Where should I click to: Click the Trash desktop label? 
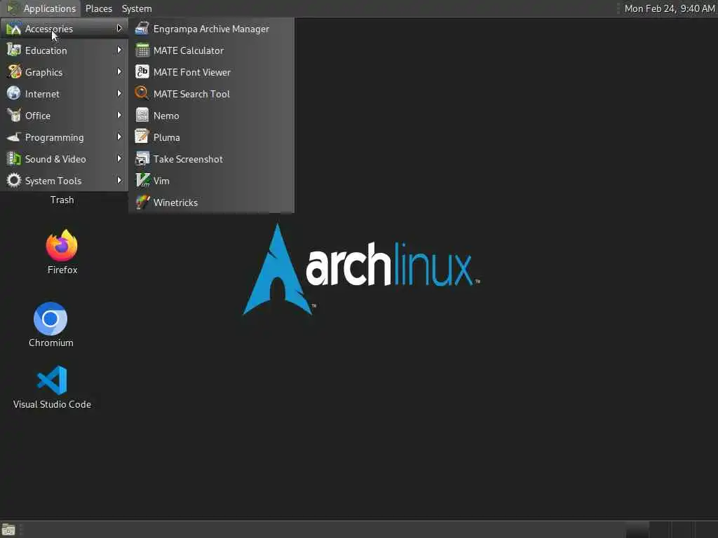(62, 200)
